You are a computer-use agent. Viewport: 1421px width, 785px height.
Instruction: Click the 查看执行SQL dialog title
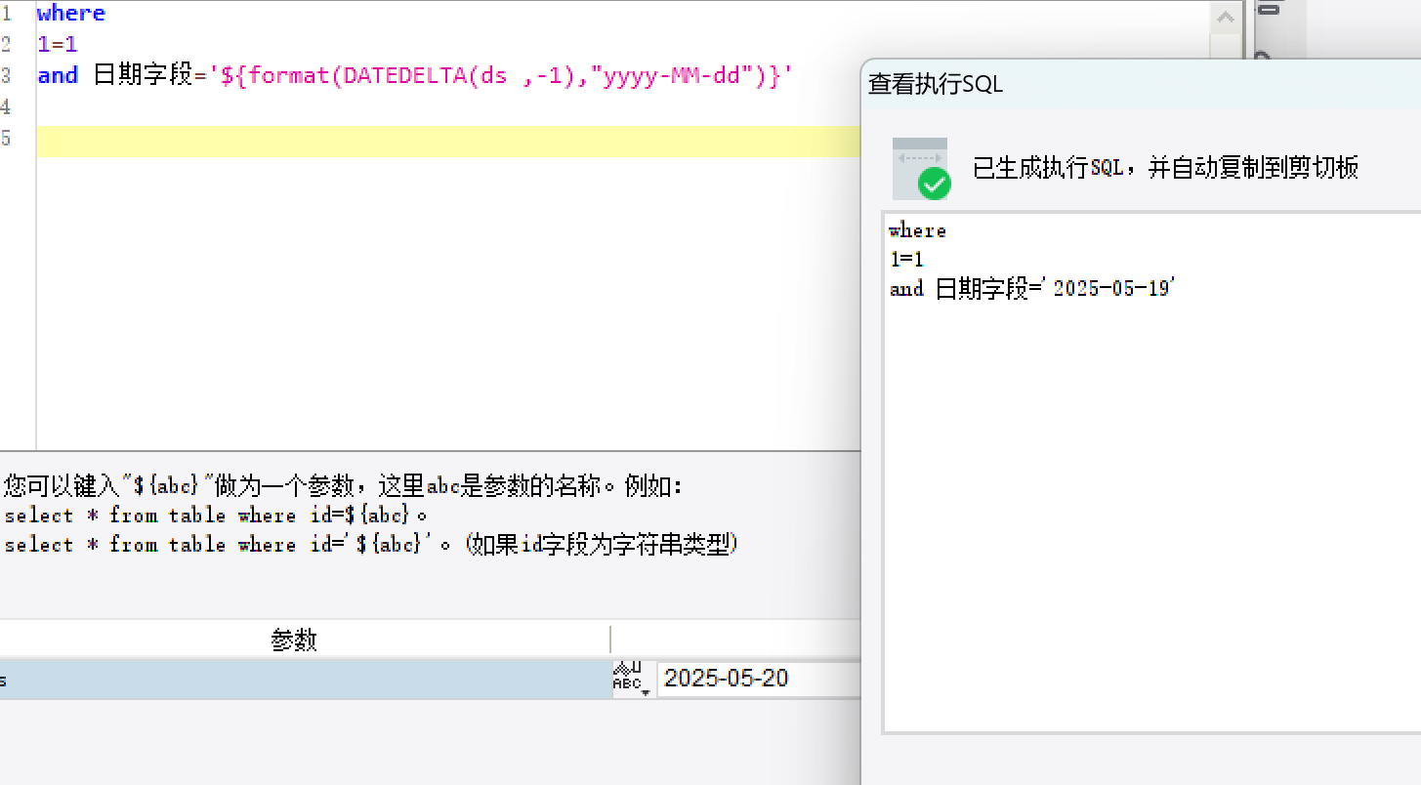936,84
